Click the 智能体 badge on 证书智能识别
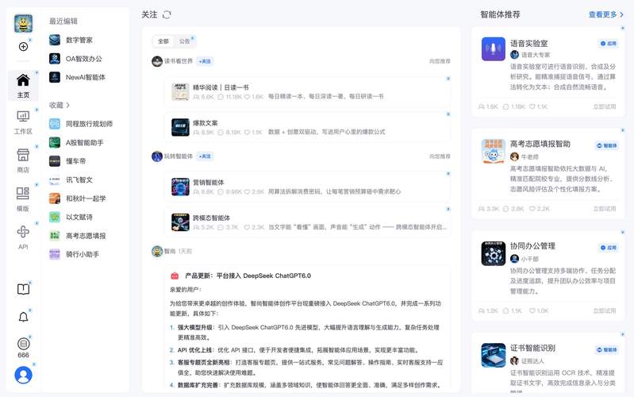The width and height of the screenshot is (634, 397). coord(606,349)
